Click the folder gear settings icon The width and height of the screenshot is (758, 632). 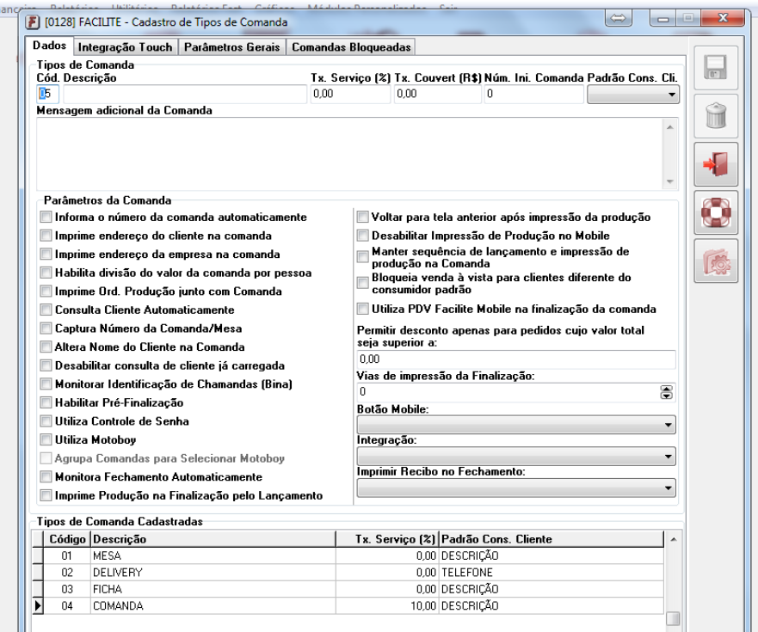tap(716, 261)
